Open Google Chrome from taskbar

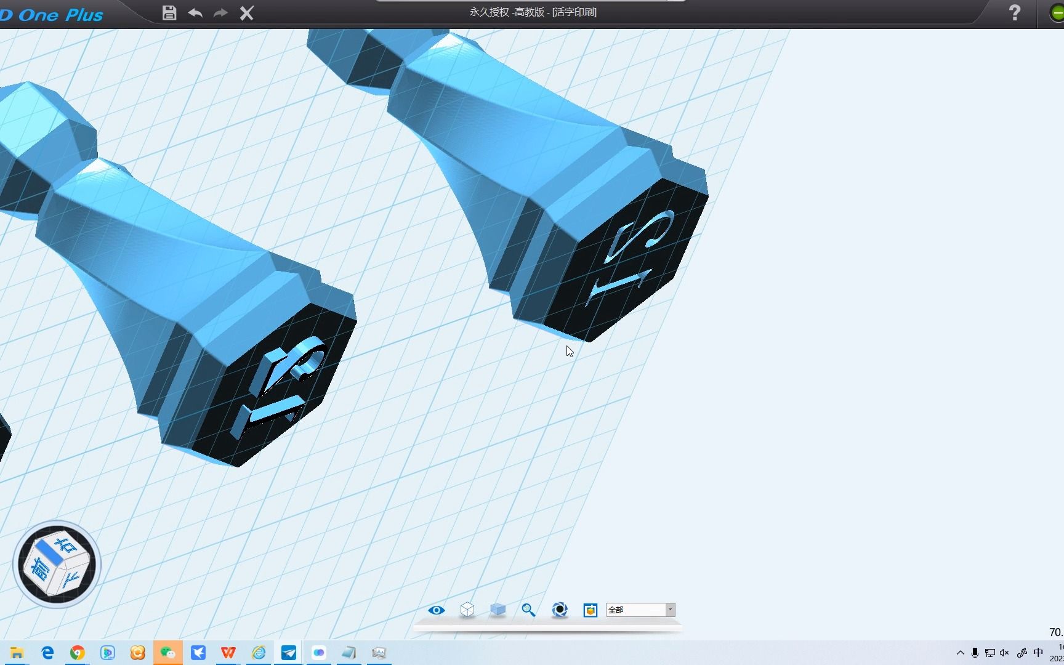coord(78,653)
